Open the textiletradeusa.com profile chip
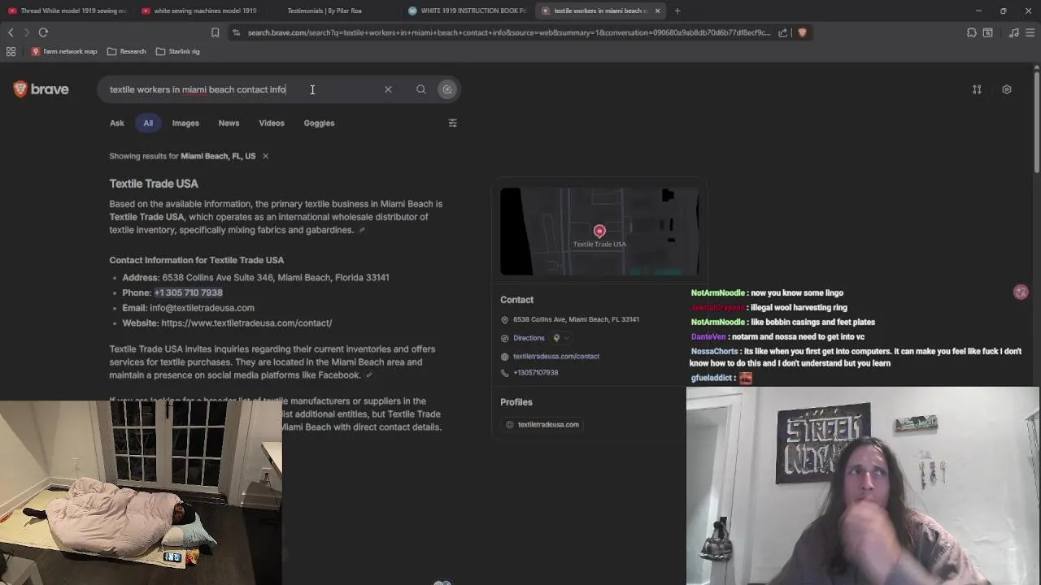This screenshot has height=585, width=1041. pyautogui.click(x=542, y=424)
